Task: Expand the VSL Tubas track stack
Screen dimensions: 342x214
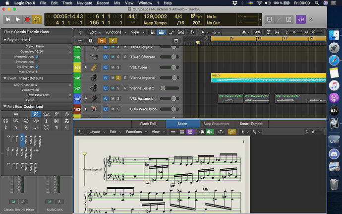Action: point(85,67)
